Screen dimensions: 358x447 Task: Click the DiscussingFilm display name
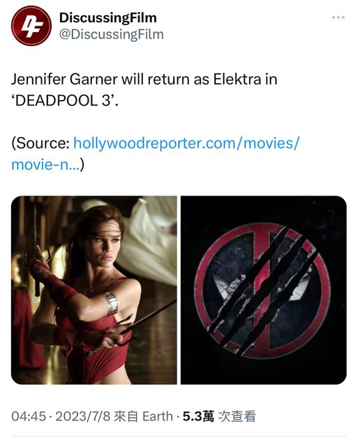click(108, 17)
